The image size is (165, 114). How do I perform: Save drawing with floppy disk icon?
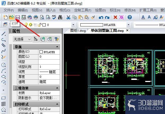pyautogui.click(x=18, y=17)
